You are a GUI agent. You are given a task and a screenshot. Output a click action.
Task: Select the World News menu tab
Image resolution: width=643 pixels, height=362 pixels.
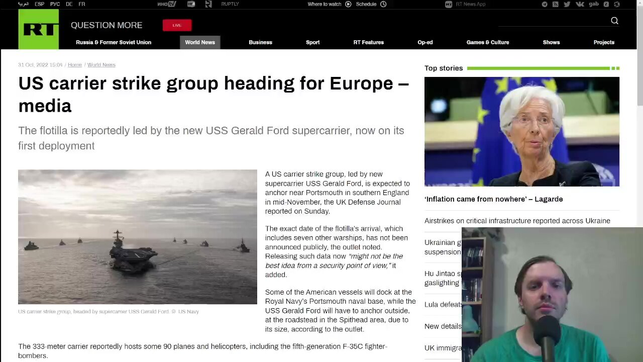(x=200, y=42)
